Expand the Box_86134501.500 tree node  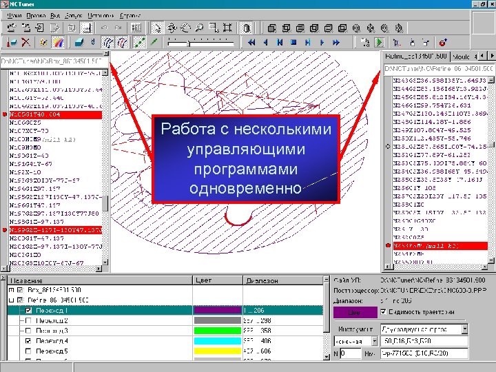point(12,290)
